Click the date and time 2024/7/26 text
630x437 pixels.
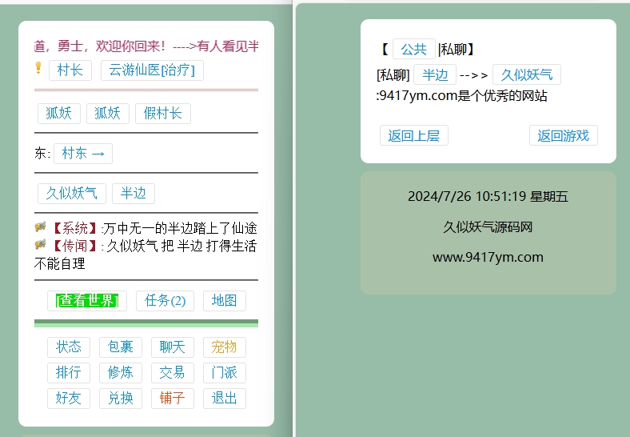pos(488,196)
